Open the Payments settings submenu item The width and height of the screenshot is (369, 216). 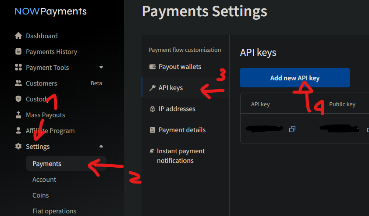(x=47, y=164)
